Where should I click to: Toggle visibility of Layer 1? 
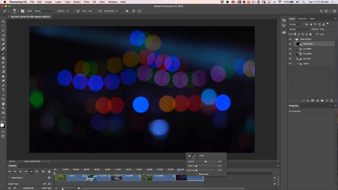coord(290,64)
